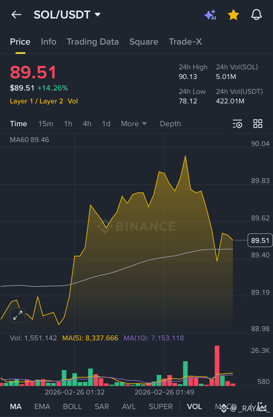
Task: Click the 24h Low value 78.12
Action: (x=188, y=101)
